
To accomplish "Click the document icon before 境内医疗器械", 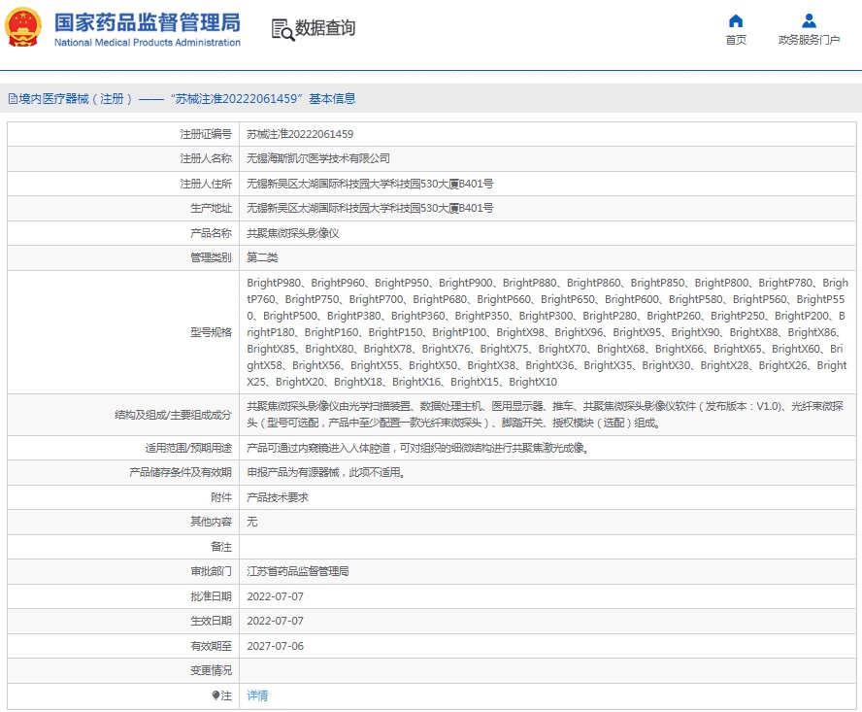I will pyautogui.click(x=13, y=98).
